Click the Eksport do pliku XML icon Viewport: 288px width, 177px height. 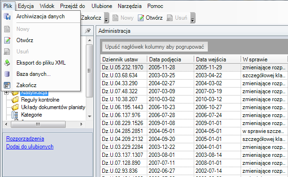coord(7,63)
